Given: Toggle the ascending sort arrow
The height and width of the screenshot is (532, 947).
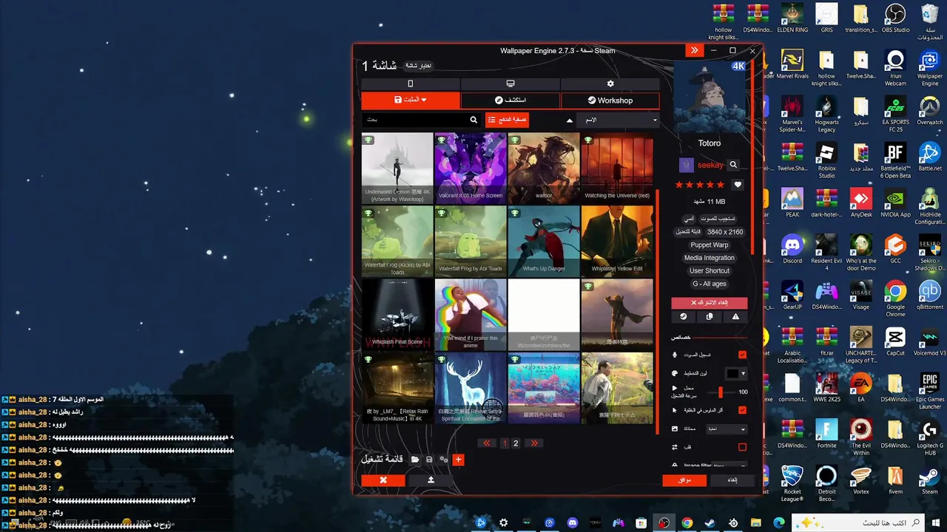Looking at the screenshot, I should [x=569, y=120].
